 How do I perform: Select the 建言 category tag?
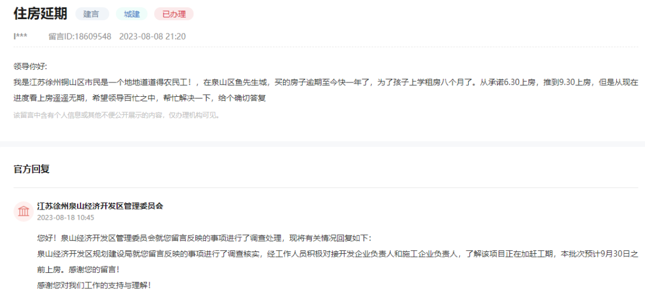(x=92, y=14)
